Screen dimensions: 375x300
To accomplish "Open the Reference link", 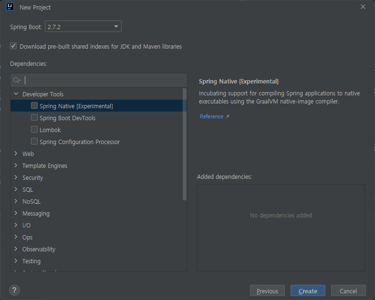I will (x=211, y=116).
